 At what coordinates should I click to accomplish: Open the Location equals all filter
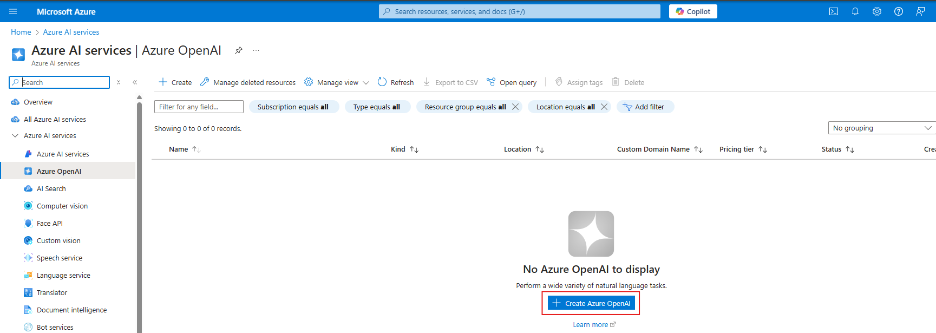click(565, 107)
